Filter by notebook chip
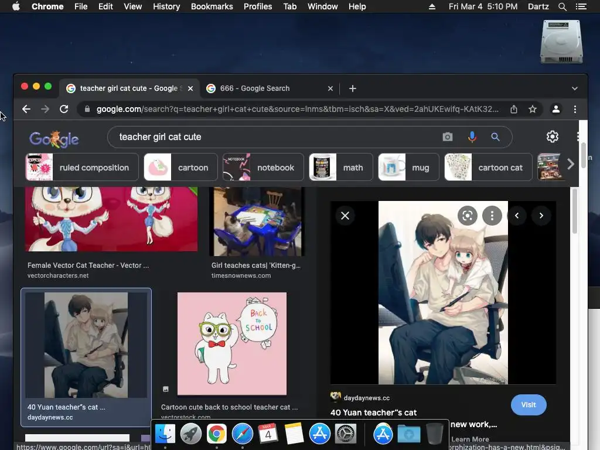The width and height of the screenshot is (600, 450). click(263, 167)
